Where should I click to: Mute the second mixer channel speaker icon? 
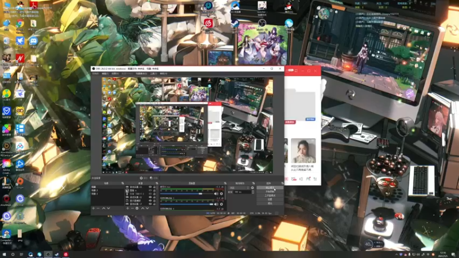(216, 204)
